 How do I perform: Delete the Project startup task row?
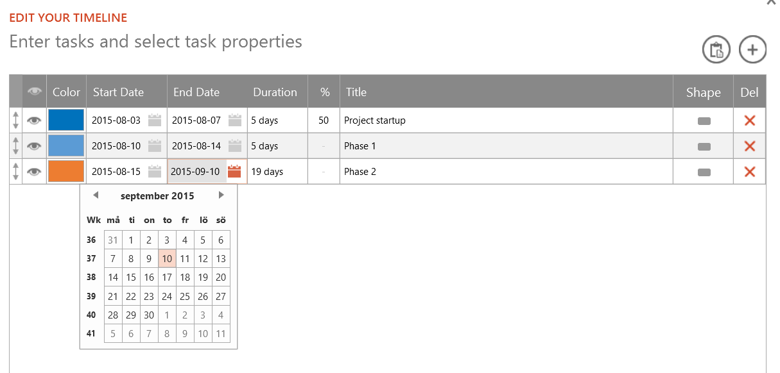click(x=749, y=120)
